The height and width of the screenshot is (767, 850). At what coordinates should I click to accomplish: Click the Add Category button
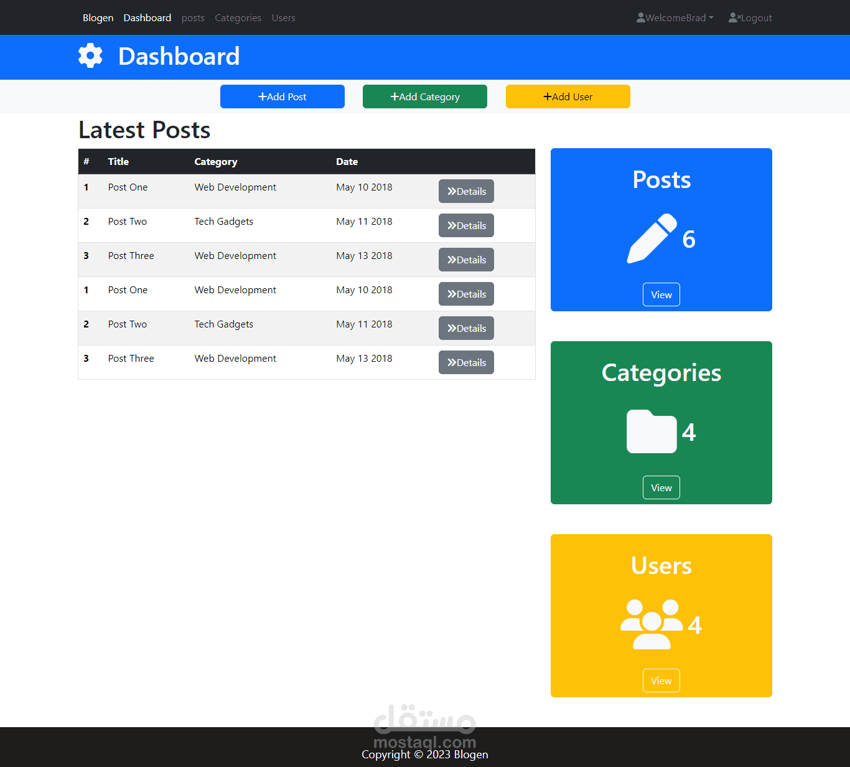pos(424,96)
